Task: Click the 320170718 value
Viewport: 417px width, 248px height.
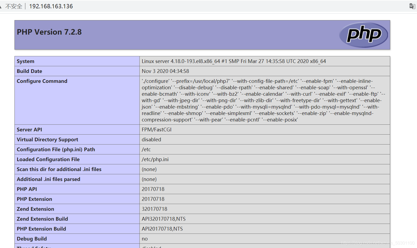Action: [154, 209]
